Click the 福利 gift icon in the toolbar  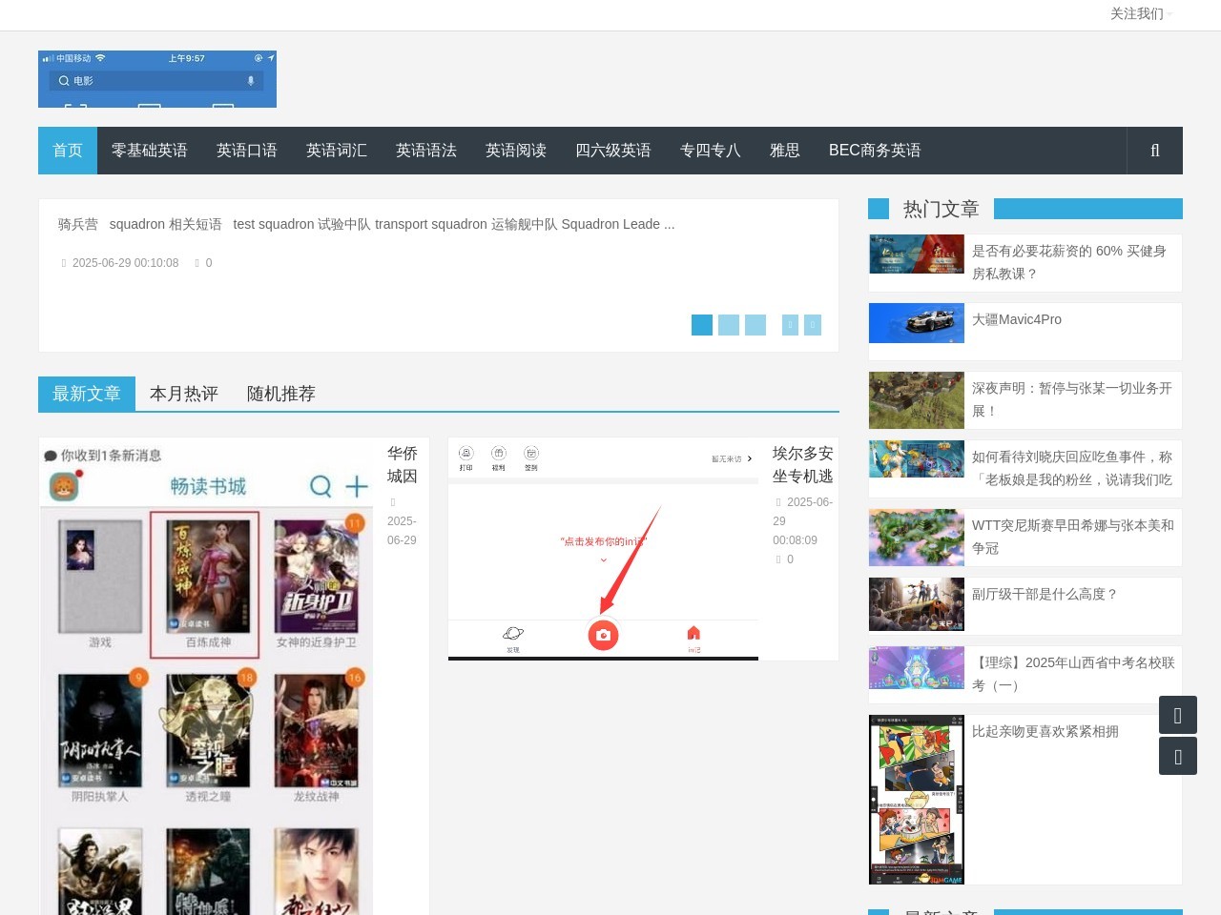498,453
